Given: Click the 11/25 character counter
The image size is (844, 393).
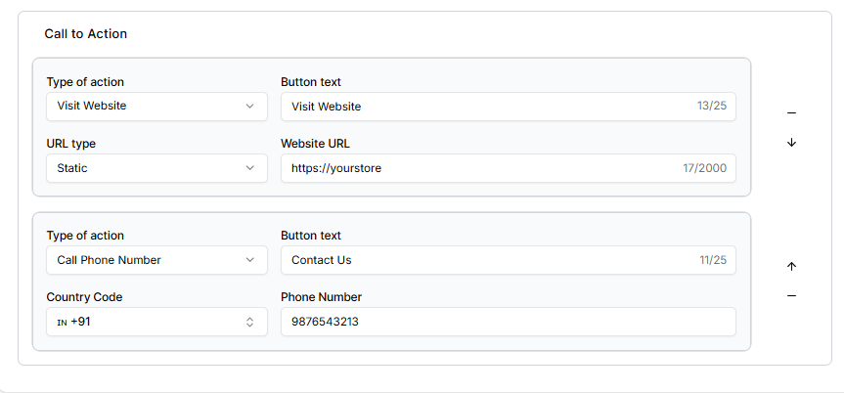Looking at the screenshot, I should pos(711,260).
